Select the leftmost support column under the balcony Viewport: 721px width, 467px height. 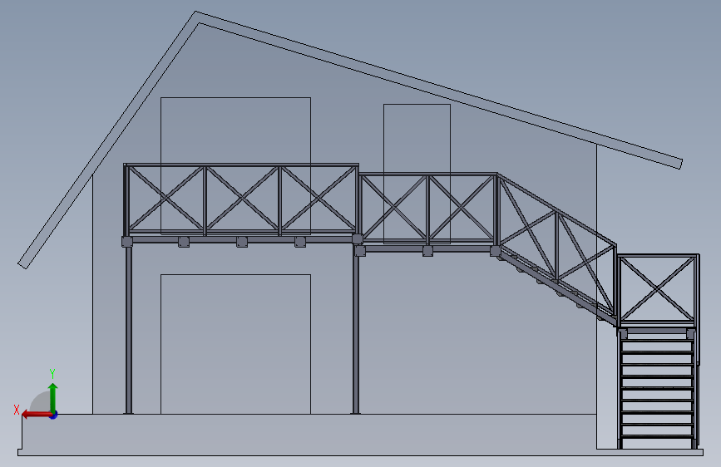pos(129,330)
